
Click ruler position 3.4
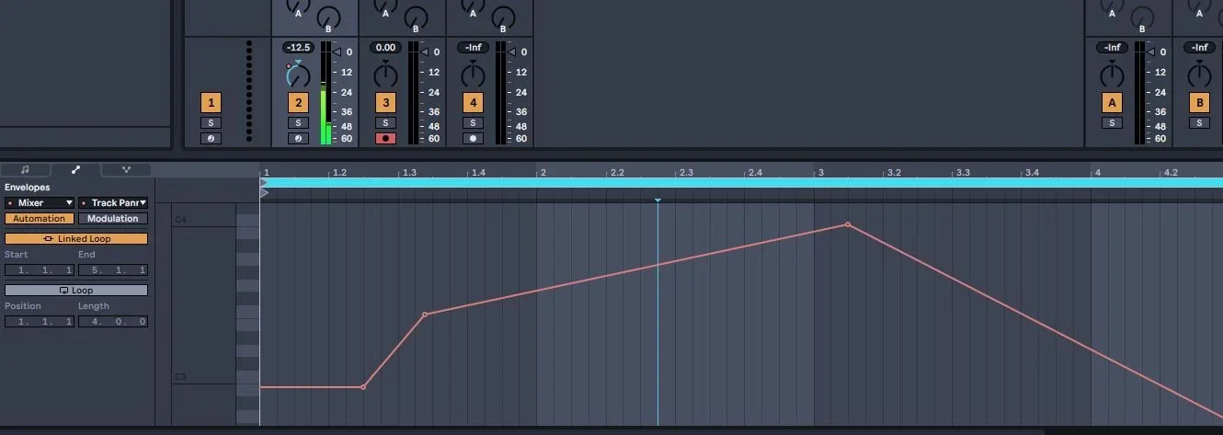pyautogui.click(x=1033, y=172)
